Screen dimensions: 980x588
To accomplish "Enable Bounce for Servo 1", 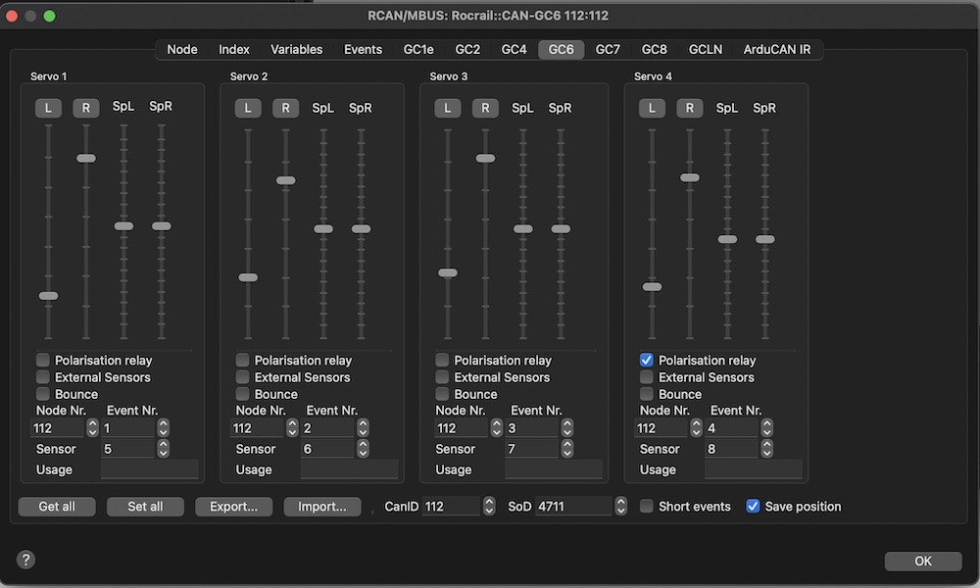I will coord(43,394).
